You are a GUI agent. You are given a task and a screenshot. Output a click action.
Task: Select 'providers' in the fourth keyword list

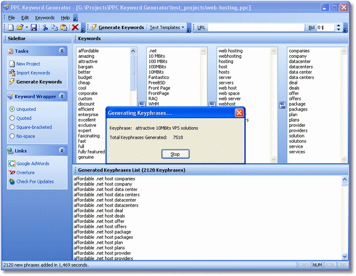298,131
